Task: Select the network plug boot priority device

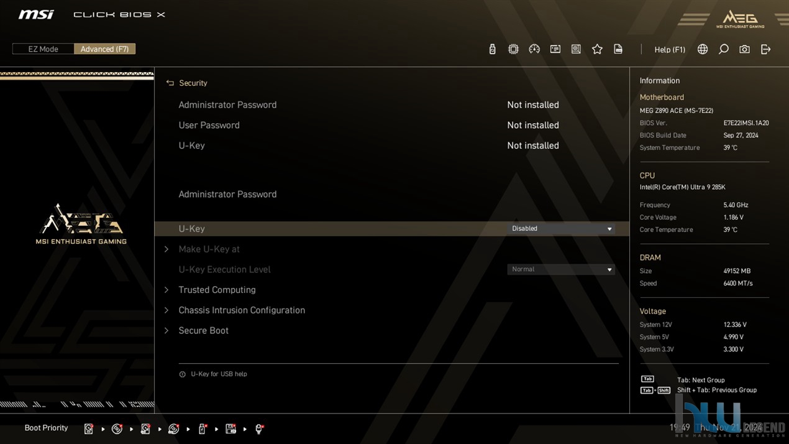Action: [x=259, y=428]
